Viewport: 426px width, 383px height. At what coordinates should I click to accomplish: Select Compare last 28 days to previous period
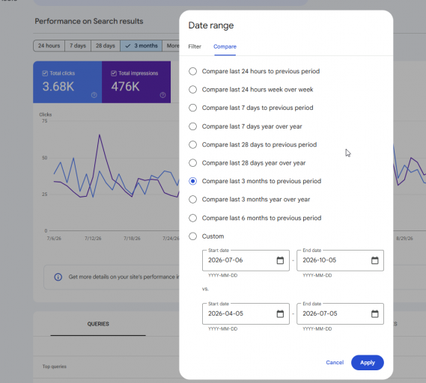tap(192, 144)
